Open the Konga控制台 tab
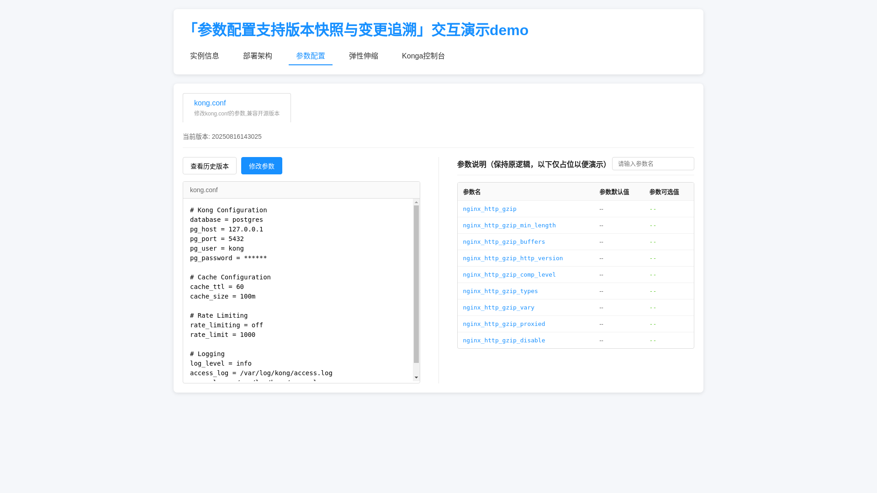Screen dimensions: 877x493 pyautogui.click(x=423, y=56)
